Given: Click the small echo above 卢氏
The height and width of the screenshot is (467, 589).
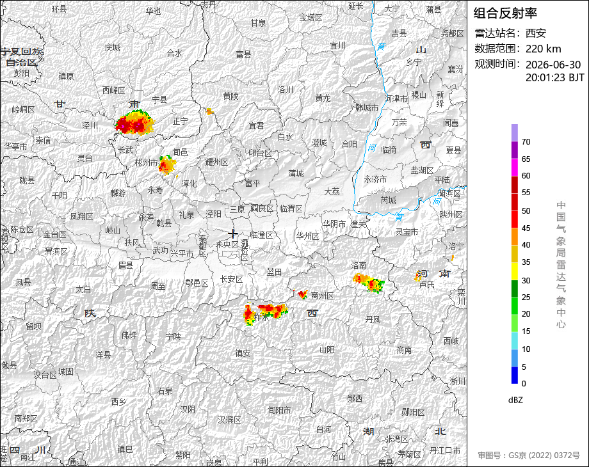Looking at the screenshot, I should [x=418, y=277].
